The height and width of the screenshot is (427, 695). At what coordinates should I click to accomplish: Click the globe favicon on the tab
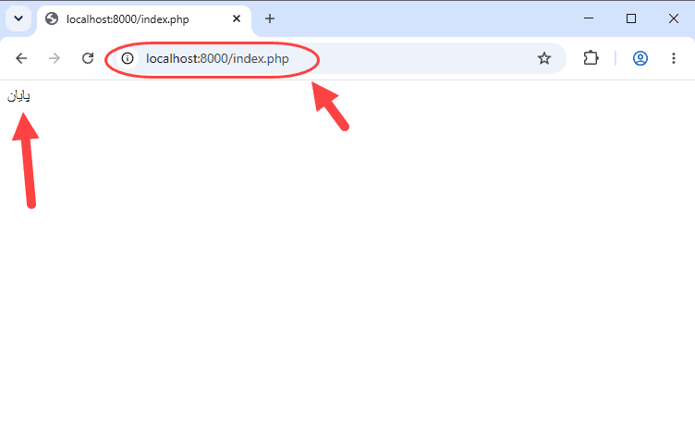52,18
